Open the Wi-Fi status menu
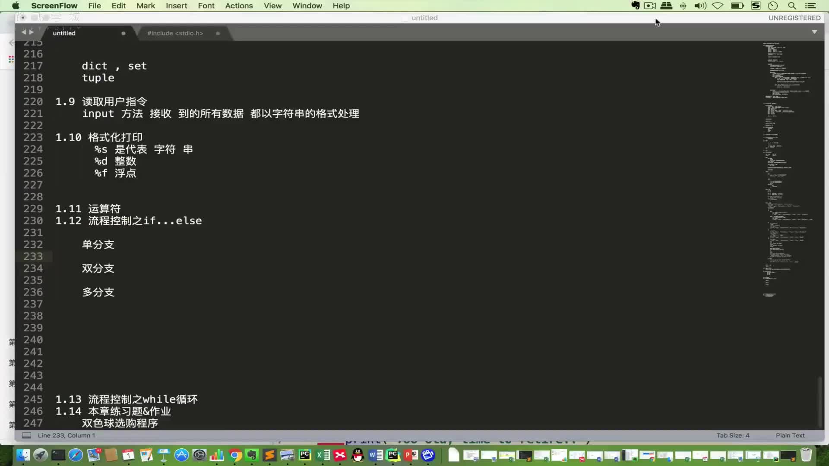829x466 pixels. point(718,6)
